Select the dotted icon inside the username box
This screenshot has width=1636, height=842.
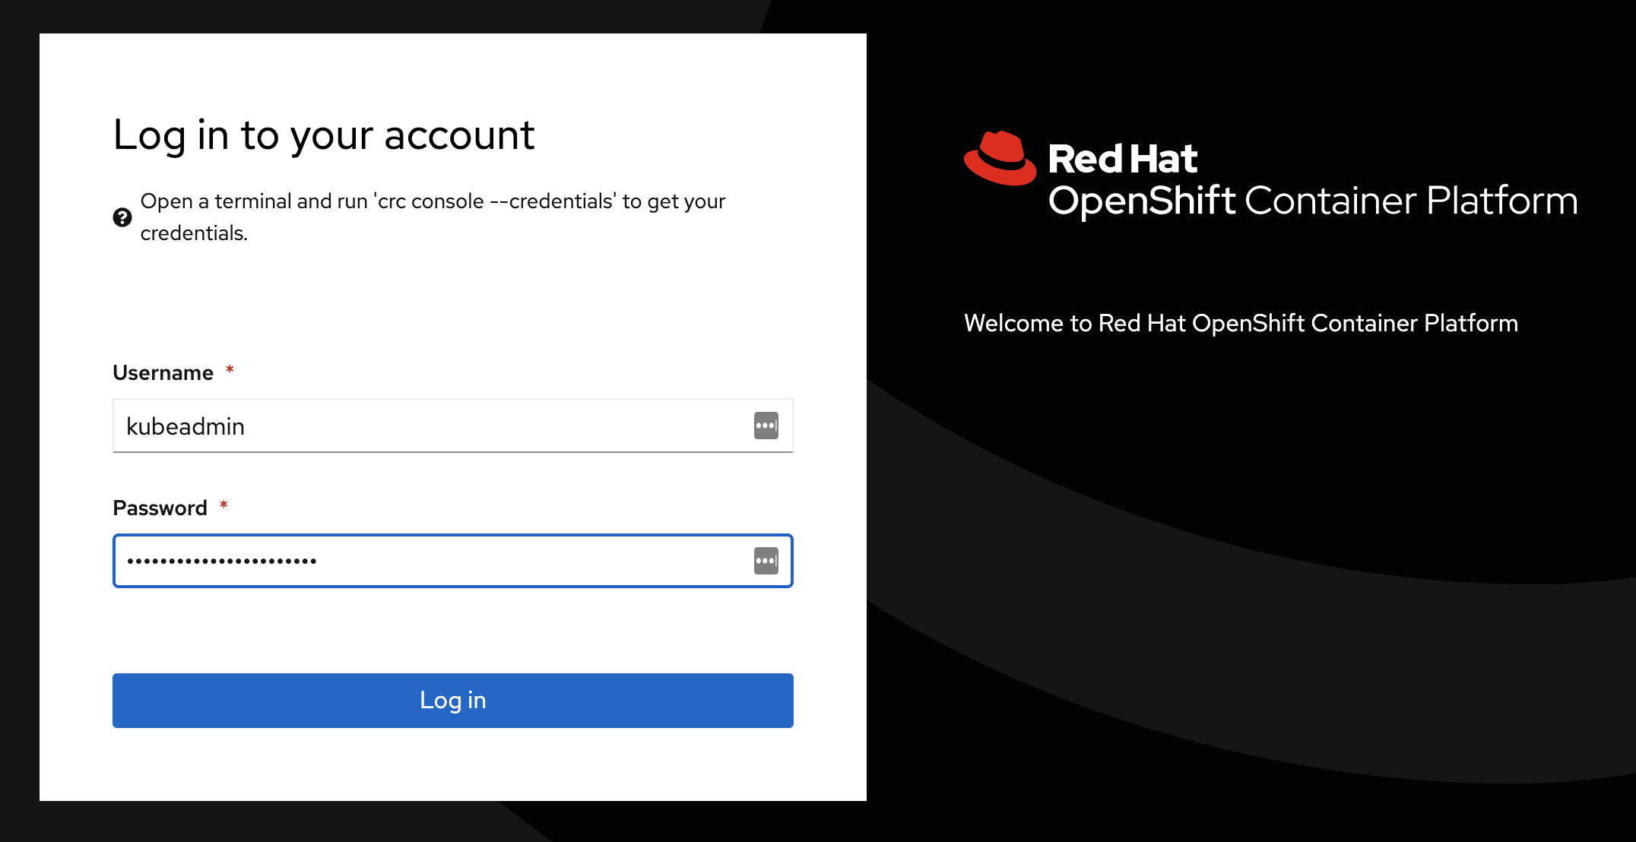(766, 426)
